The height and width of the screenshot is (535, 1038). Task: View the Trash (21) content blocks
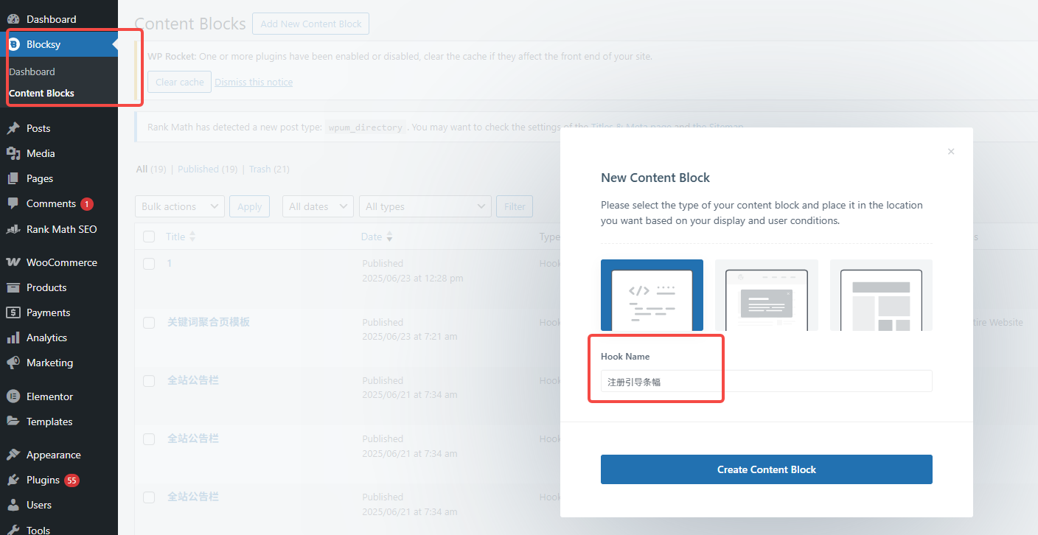tap(269, 169)
